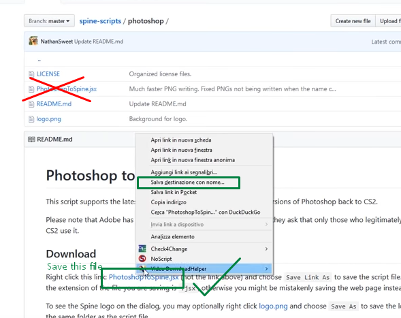This screenshot has width=401, height=318.
Task: Click the Create new file button
Action: [x=353, y=21]
